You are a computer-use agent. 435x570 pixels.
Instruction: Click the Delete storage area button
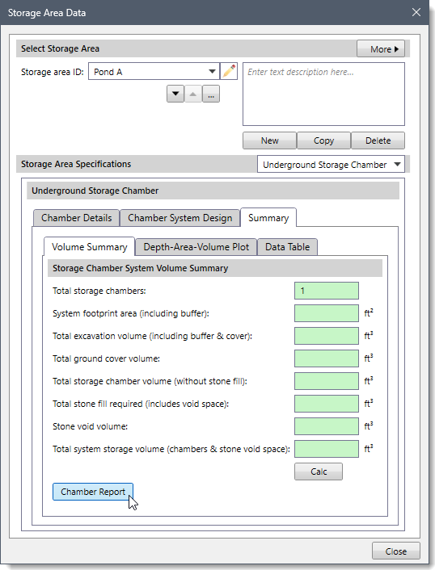pos(378,140)
